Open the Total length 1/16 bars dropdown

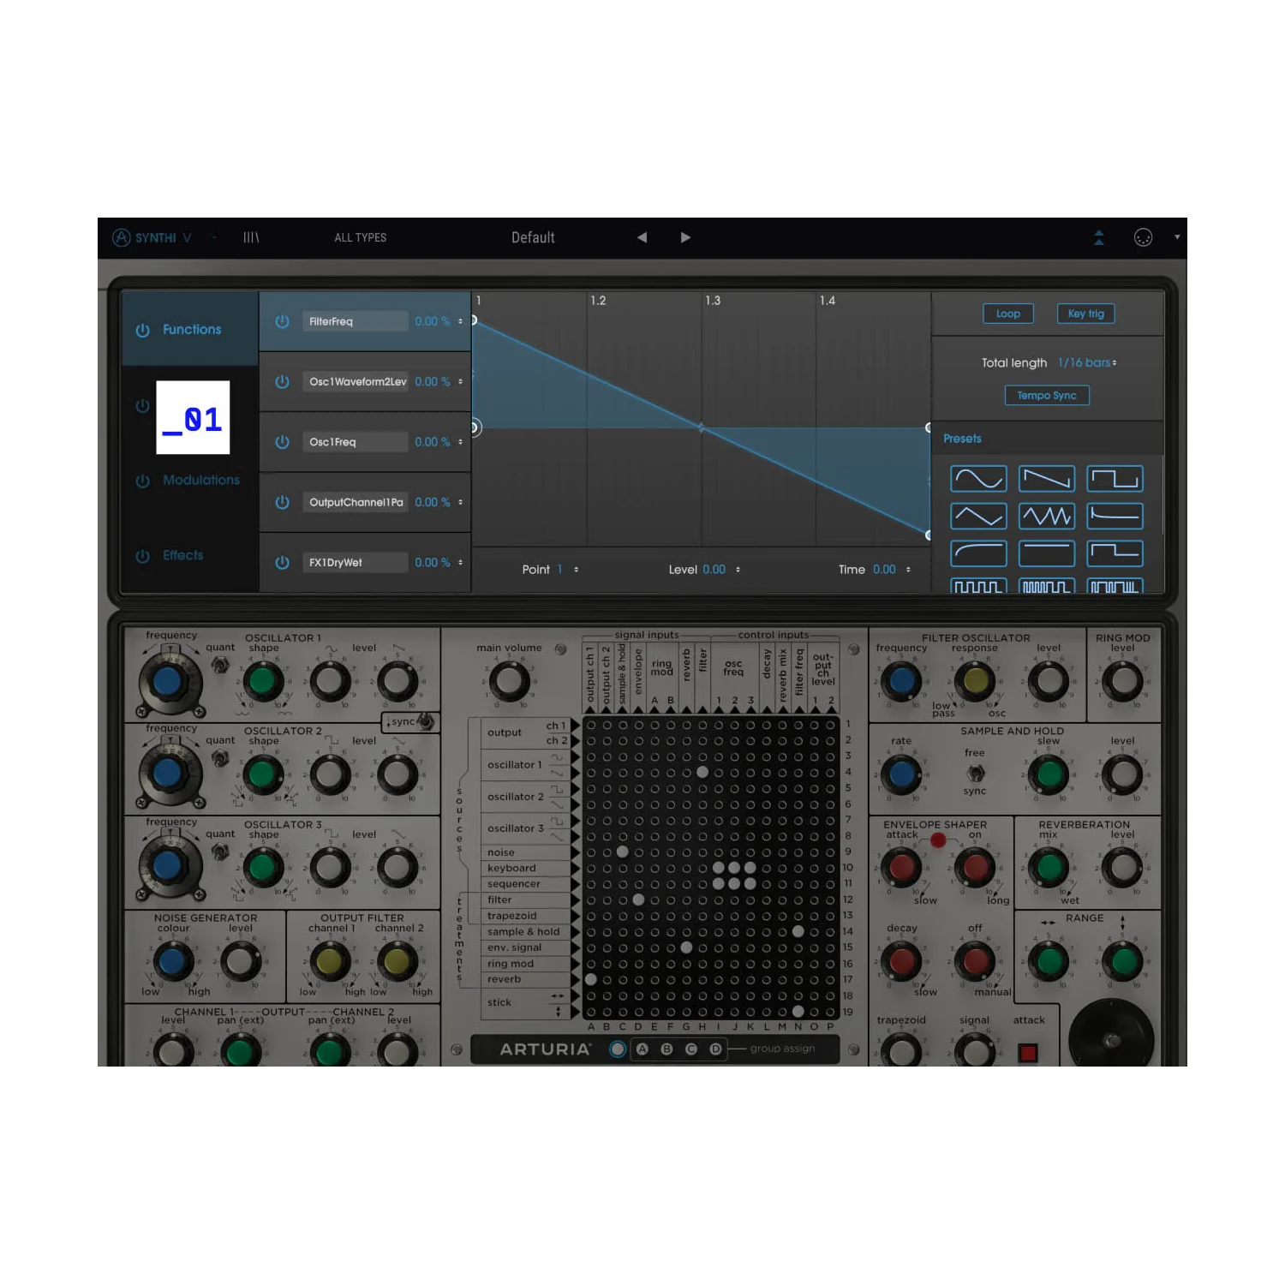pyautogui.click(x=1087, y=363)
